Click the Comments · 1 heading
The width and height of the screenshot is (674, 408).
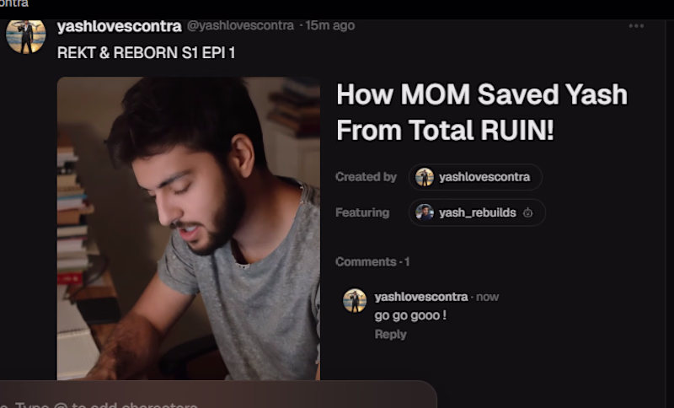click(372, 261)
